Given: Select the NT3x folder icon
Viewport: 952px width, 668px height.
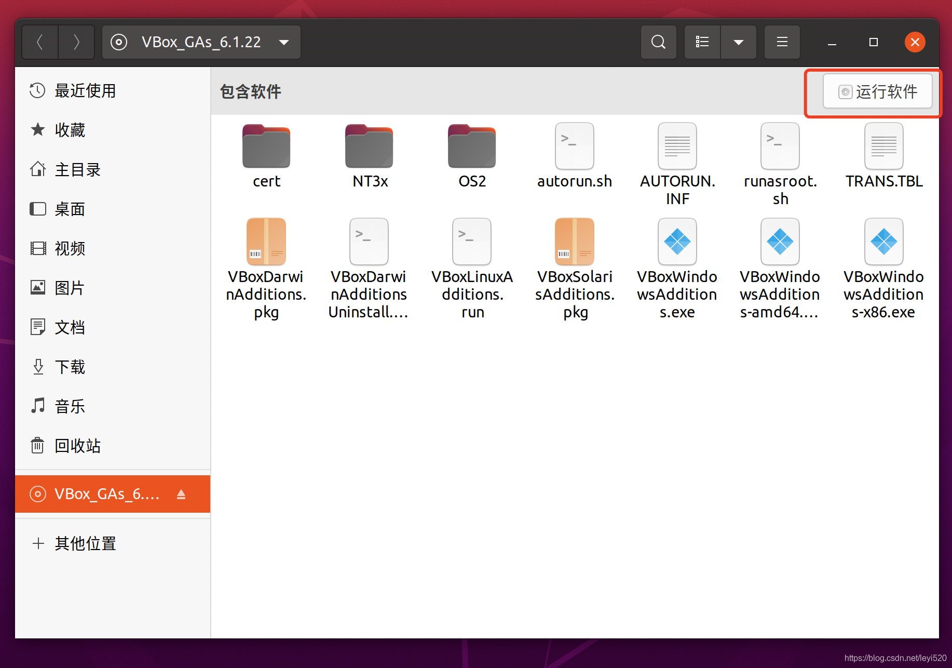Looking at the screenshot, I should tap(369, 146).
